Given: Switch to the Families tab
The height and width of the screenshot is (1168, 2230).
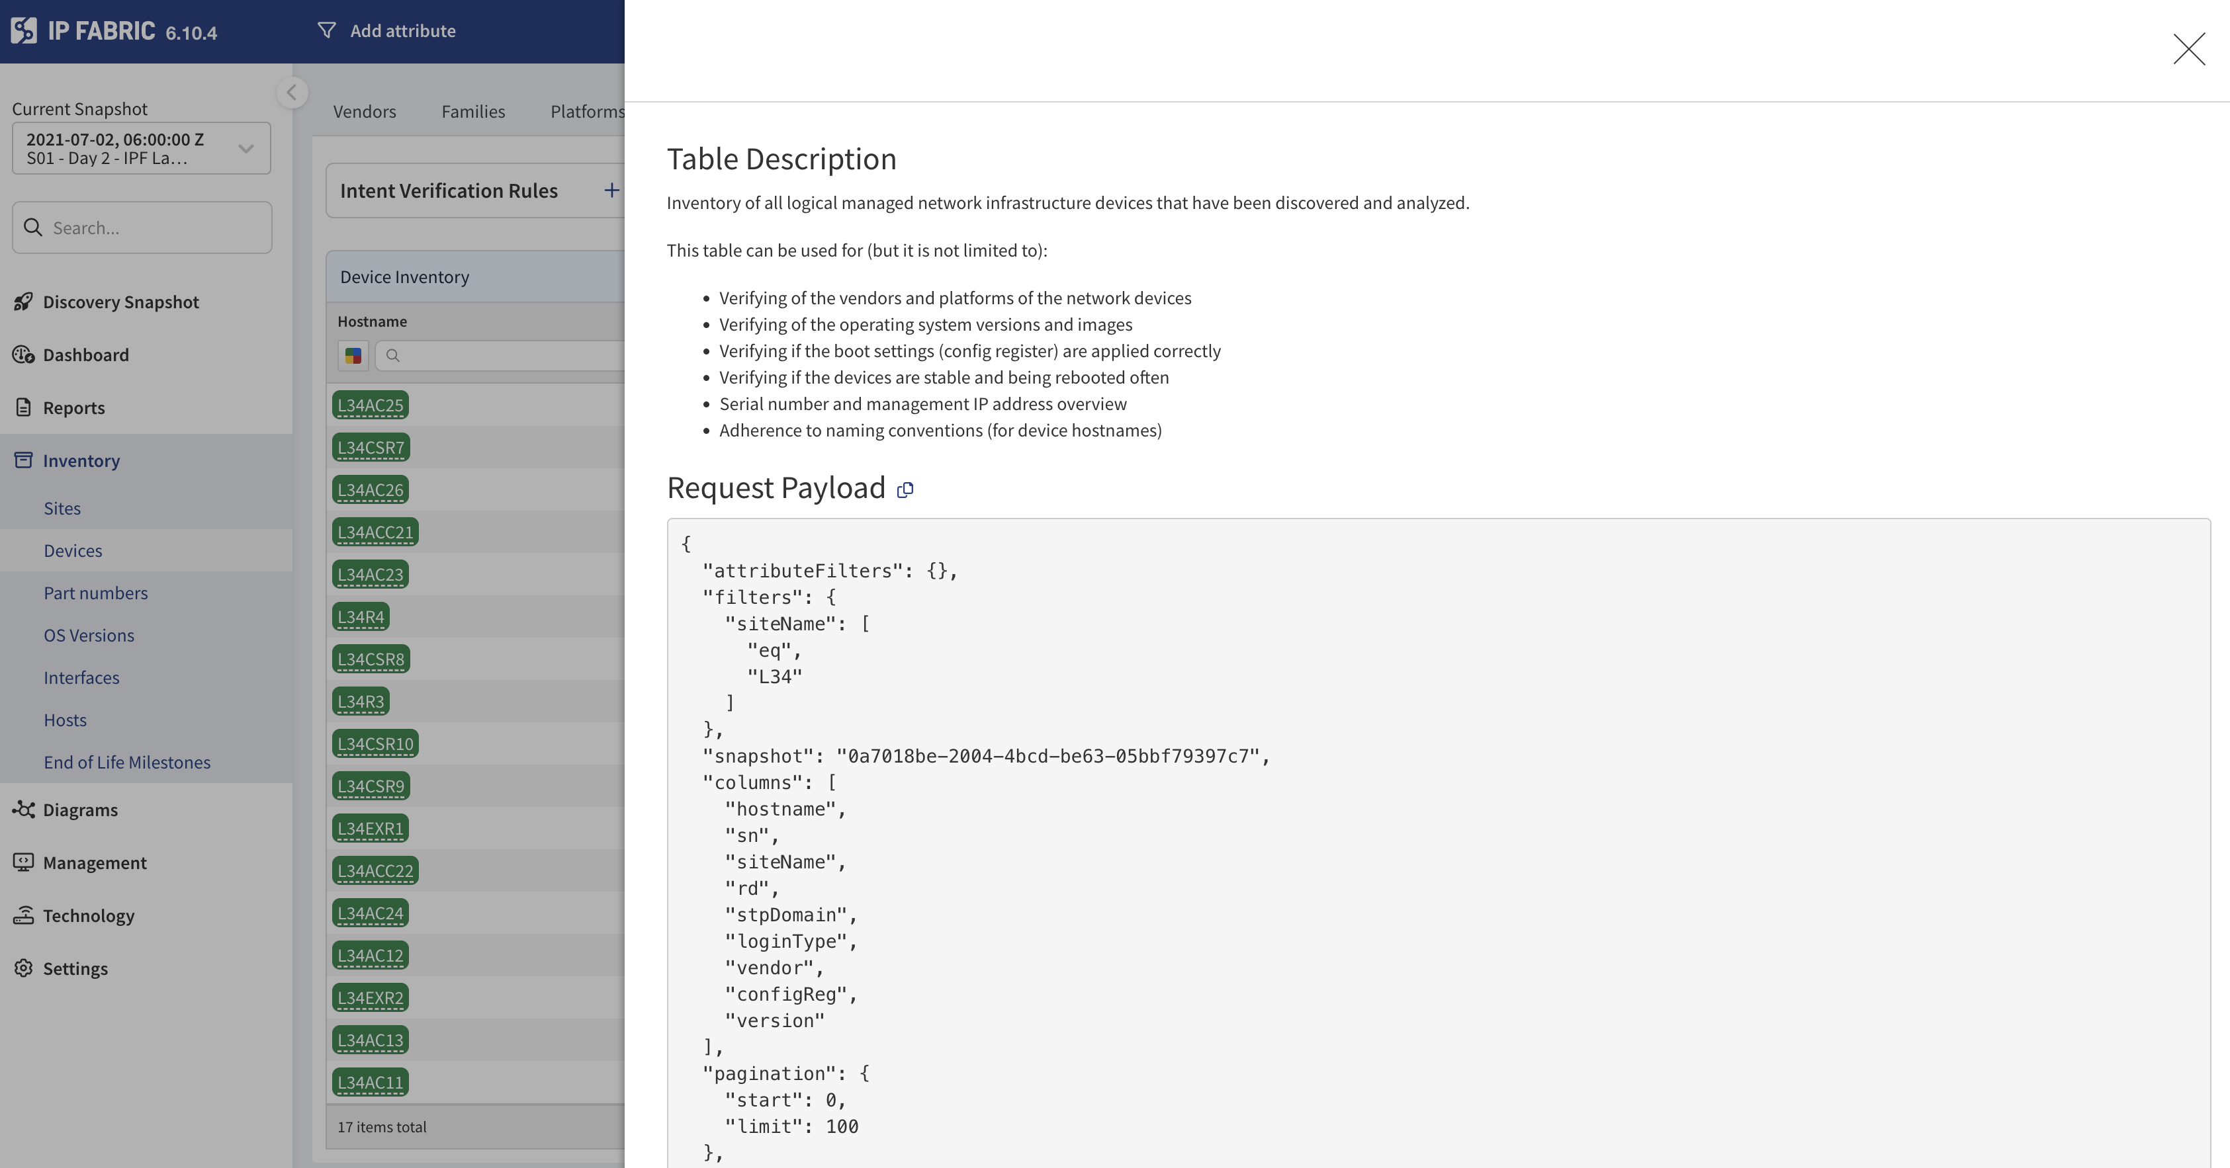Looking at the screenshot, I should point(472,112).
